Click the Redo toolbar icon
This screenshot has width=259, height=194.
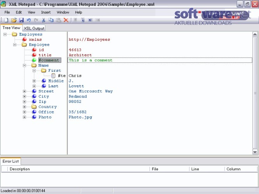(x=36, y=20)
